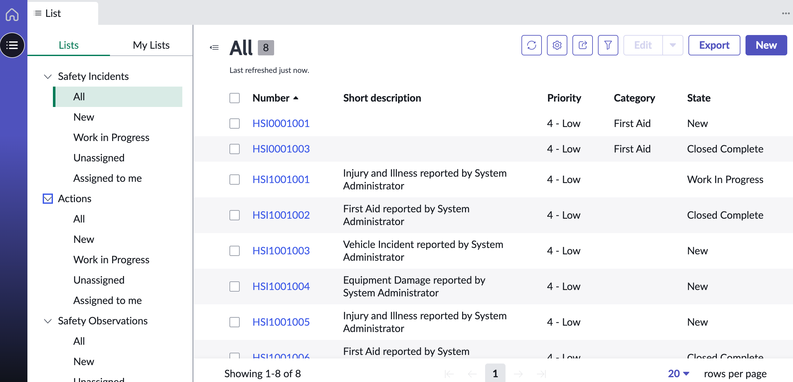Open record HSI1001002 link
The height and width of the screenshot is (382, 793).
[x=281, y=215]
